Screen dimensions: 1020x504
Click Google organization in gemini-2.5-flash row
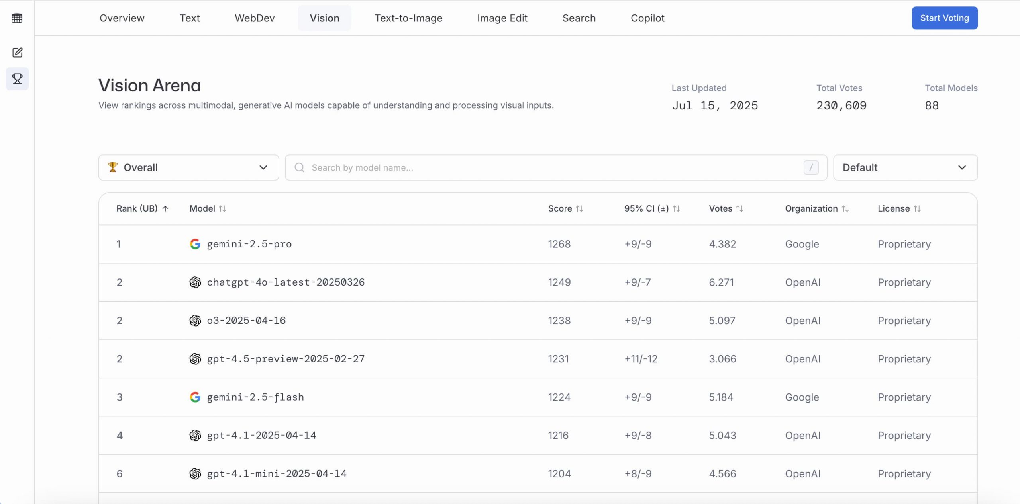click(802, 397)
